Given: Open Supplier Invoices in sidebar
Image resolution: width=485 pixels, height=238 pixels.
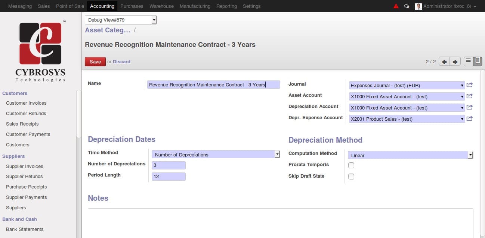Looking at the screenshot, I should tap(24, 166).
